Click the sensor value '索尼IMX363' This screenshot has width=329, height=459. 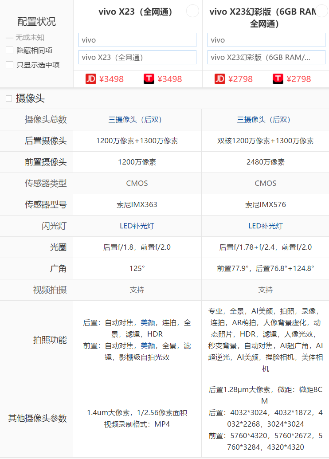(x=137, y=204)
